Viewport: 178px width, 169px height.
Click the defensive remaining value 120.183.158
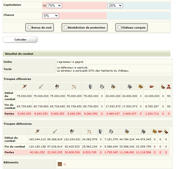37,147
